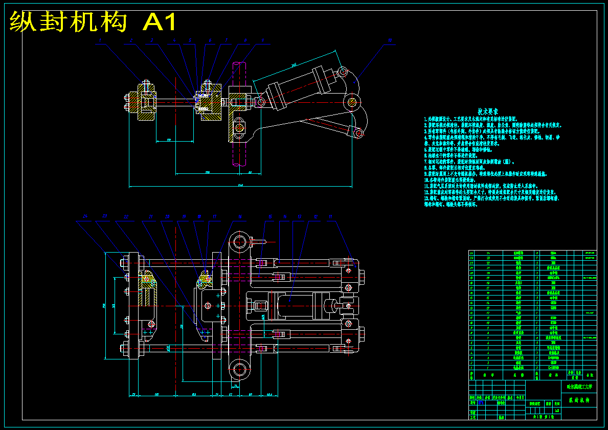The width and height of the screenshot is (608, 430).
Task: Pick part balloon number 3 in top view
Action: pos(151,40)
